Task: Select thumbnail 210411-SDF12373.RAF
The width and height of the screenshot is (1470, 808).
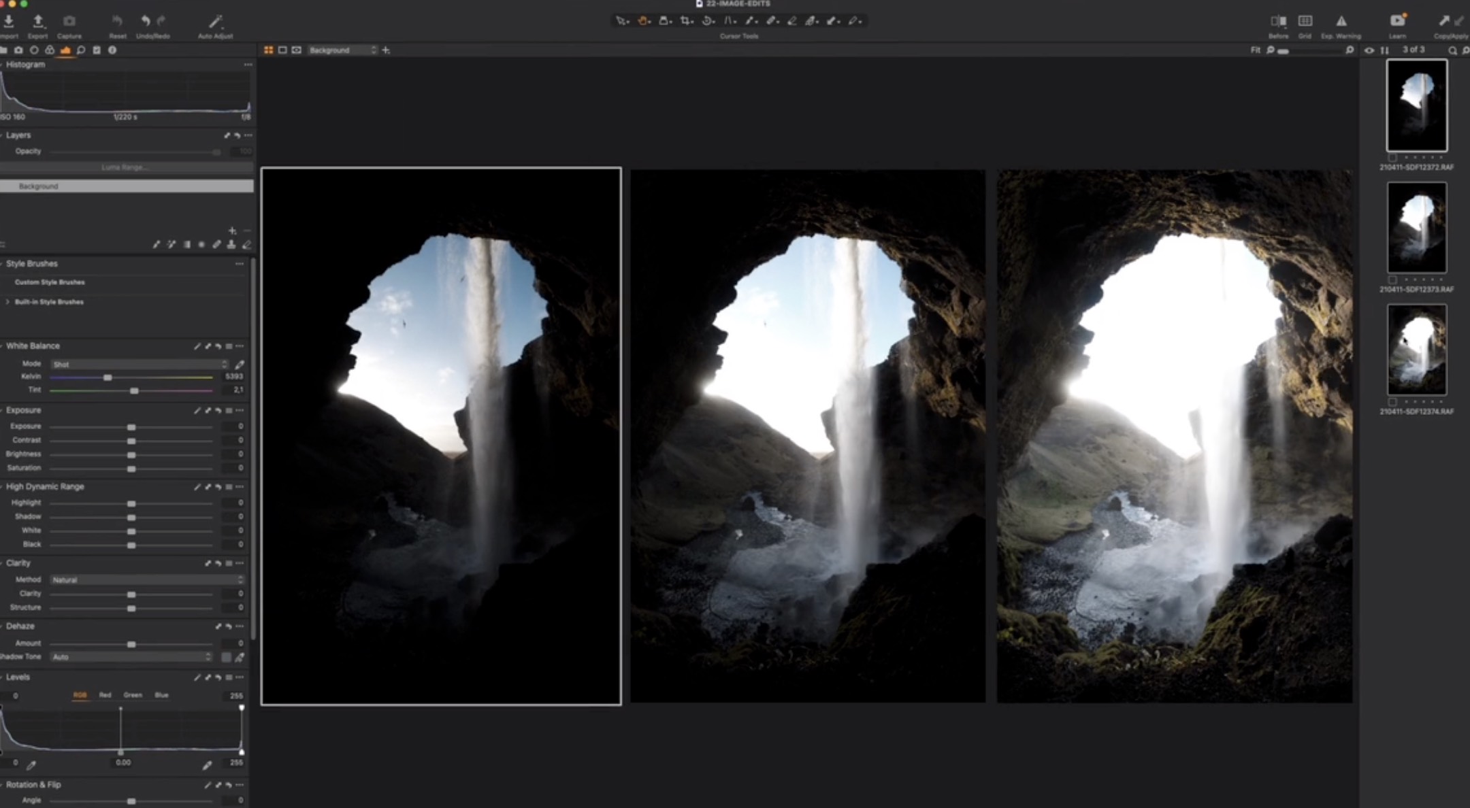Action: point(1416,228)
